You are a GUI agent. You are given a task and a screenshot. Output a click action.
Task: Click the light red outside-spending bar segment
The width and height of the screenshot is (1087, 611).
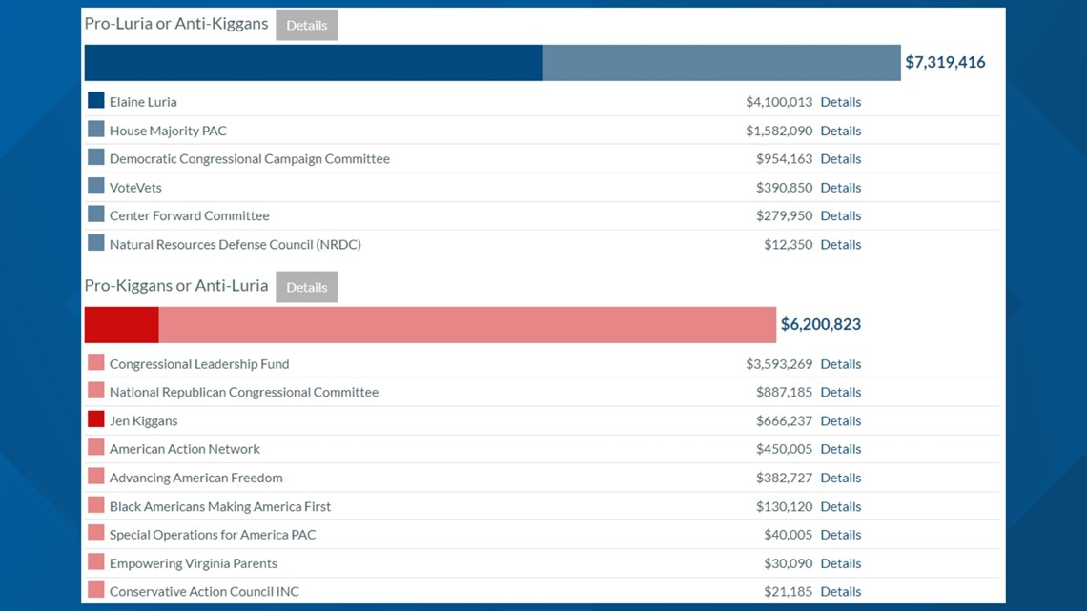tap(467, 325)
